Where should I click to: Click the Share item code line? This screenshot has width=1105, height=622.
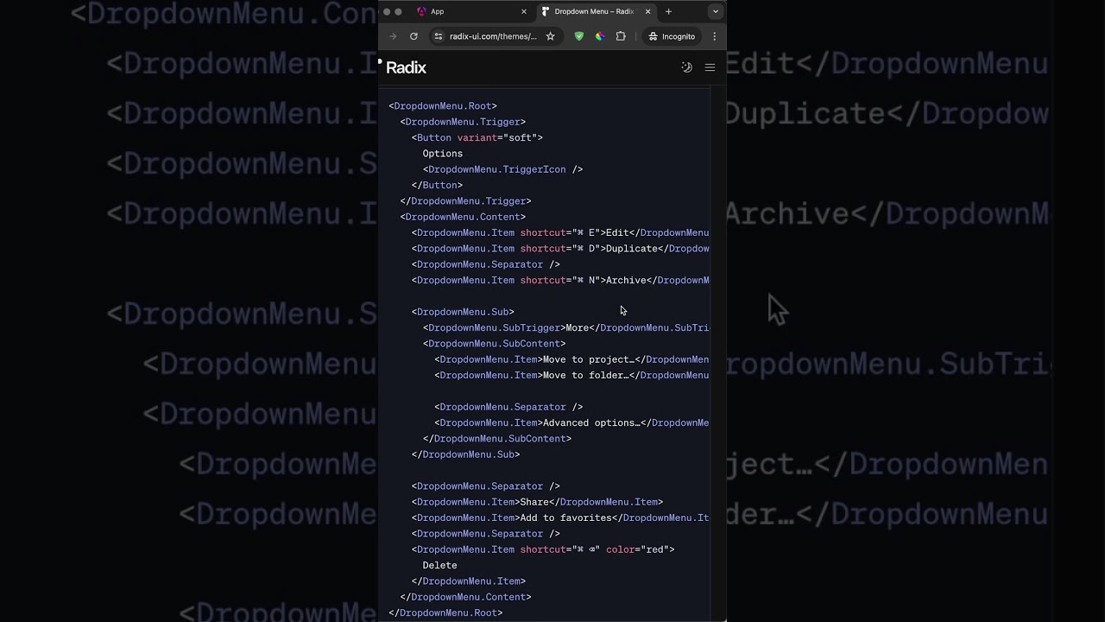537,502
